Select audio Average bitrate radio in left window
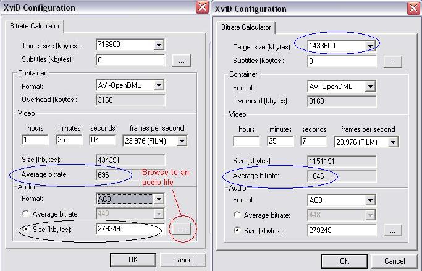The image size is (422, 271). coord(26,214)
